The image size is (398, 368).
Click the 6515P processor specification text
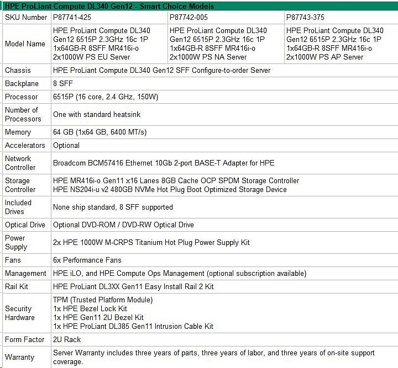tap(106, 97)
